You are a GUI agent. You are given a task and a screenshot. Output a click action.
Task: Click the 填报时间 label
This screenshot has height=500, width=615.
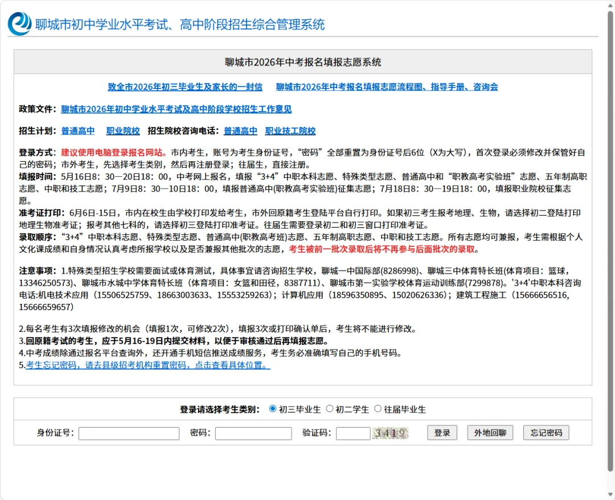[38, 177]
